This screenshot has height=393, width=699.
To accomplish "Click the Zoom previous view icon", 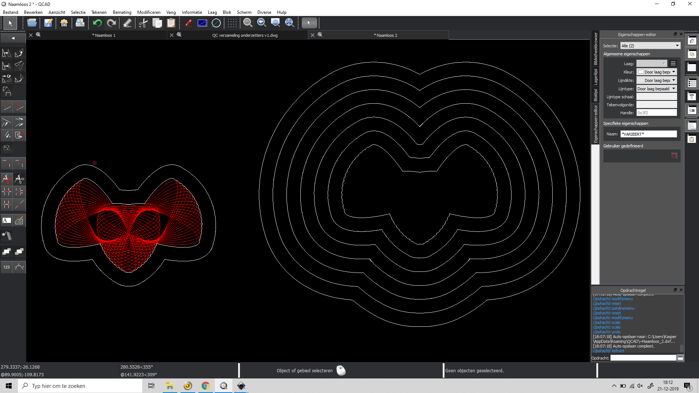I will click(x=261, y=23).
